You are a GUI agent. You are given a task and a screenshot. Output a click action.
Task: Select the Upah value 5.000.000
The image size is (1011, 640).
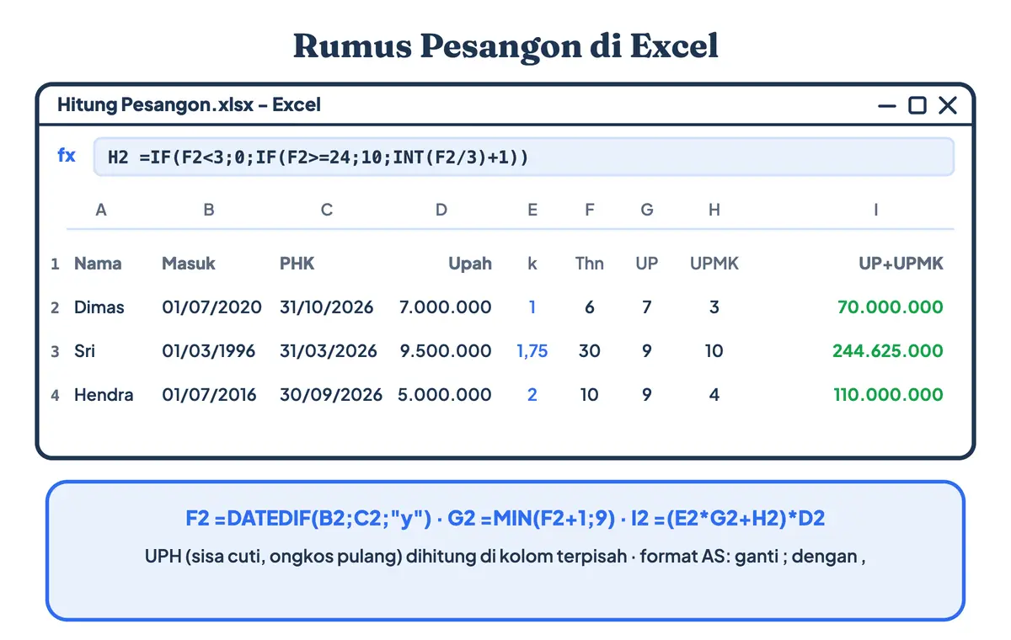pos(445,395)
